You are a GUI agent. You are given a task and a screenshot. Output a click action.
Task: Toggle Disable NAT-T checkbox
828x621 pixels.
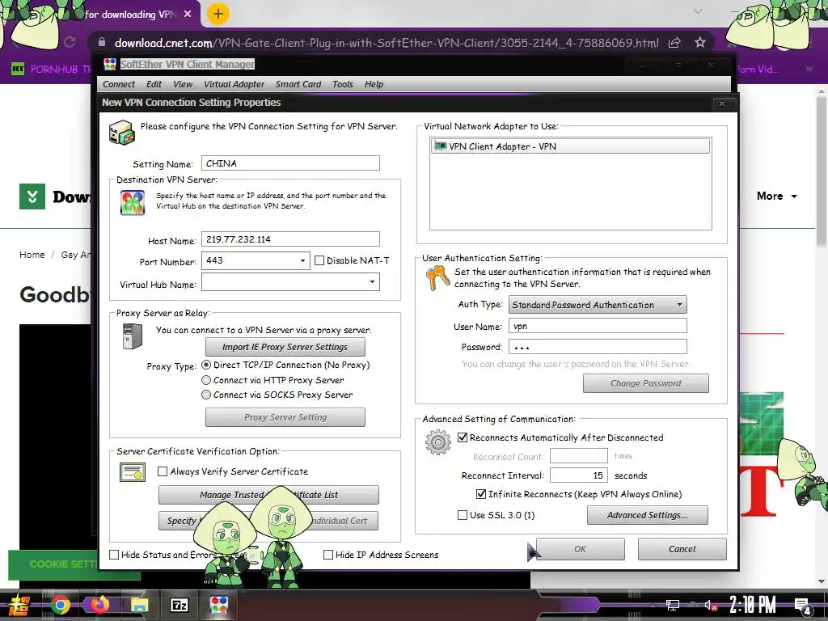[x=319, y=260]
